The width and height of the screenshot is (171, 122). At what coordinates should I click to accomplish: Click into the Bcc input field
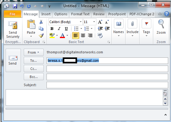[107, 77]
